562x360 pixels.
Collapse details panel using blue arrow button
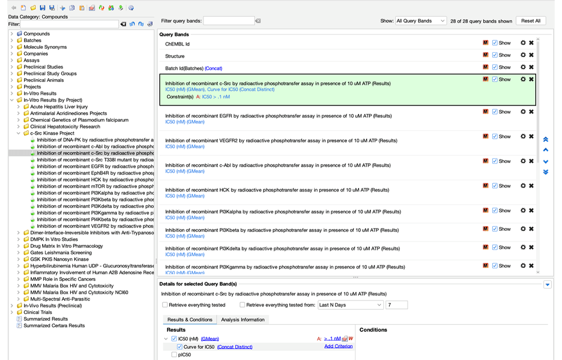(547, 285)
